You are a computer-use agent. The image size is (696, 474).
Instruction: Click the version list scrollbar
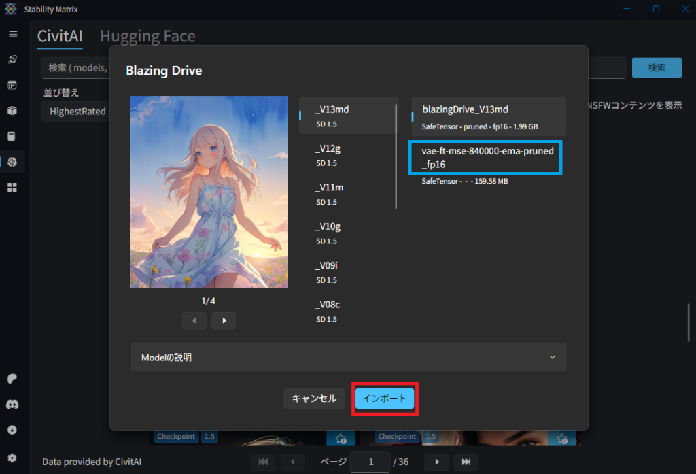396,156
